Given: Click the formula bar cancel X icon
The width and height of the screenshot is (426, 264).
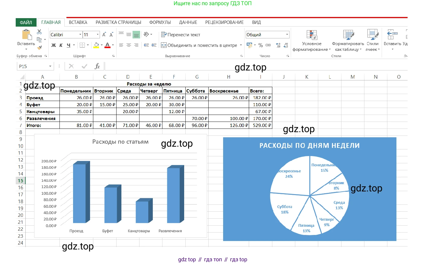Looking at the screenshot, I should coord(71,66).
